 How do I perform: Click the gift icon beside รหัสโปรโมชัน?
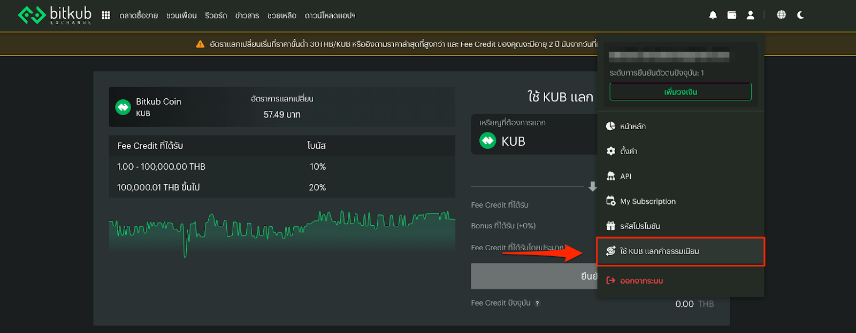click(x=610, y=226)
